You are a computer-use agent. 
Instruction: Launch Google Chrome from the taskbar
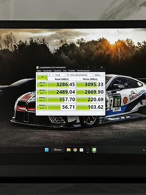click(75, 150)
